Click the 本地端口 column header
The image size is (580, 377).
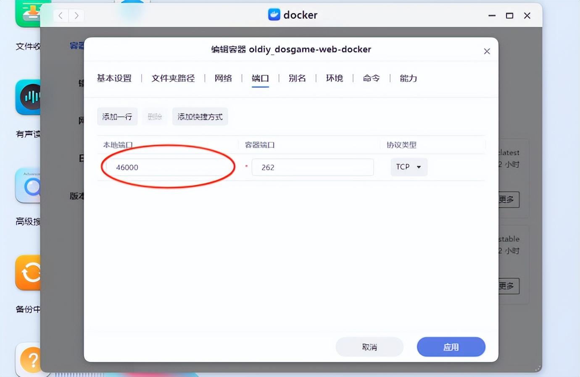[x=118, y=145]
